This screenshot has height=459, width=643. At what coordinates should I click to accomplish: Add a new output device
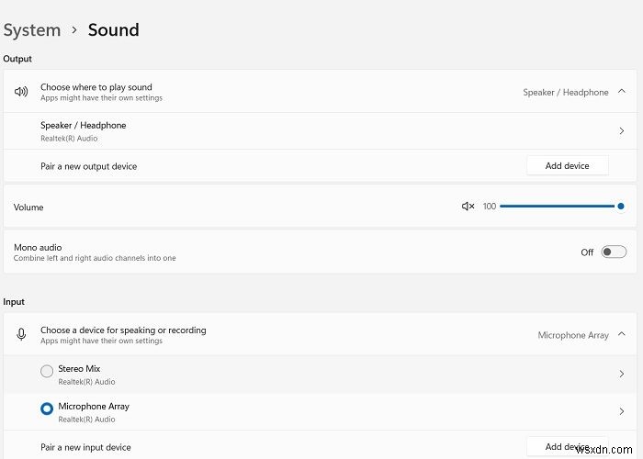(567, 166)
